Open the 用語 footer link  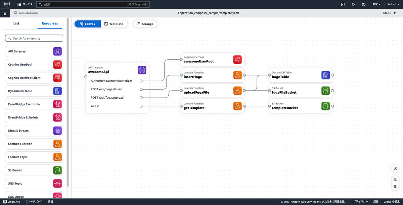pos(376,202)
